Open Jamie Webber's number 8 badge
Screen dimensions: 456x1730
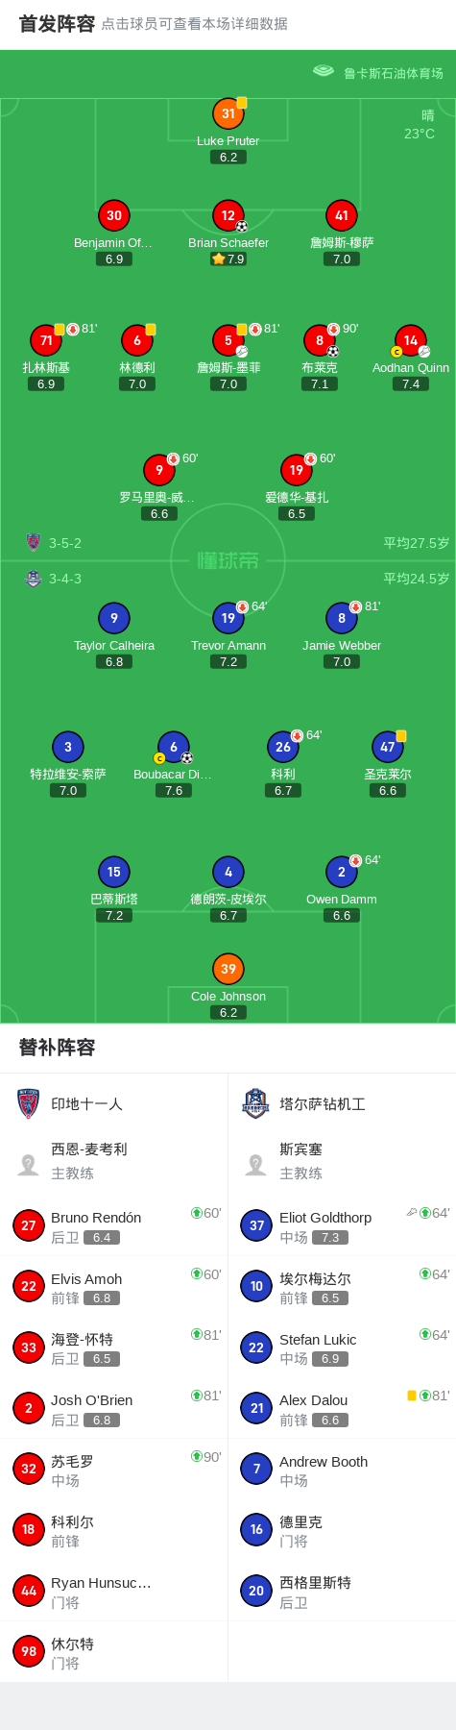tap(342, 618)
